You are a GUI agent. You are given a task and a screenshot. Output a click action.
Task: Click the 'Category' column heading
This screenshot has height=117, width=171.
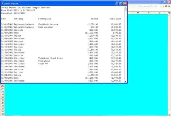click(18, 19)
